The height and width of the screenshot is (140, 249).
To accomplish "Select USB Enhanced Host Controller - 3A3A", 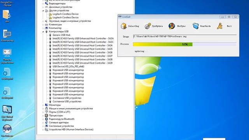I will click(83, 38).
